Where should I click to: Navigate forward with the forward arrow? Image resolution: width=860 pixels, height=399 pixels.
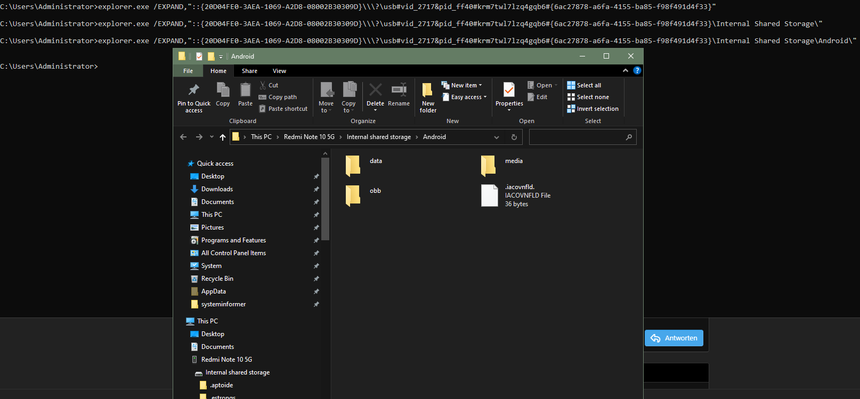(x=199, y=137)
